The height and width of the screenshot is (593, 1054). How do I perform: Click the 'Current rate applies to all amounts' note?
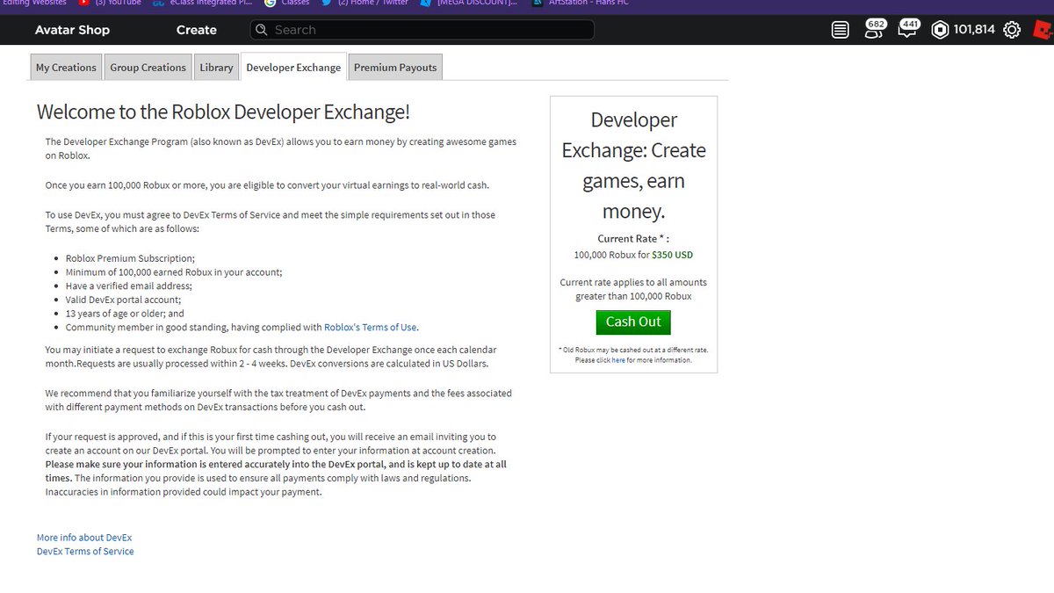[x=633, y=289]
